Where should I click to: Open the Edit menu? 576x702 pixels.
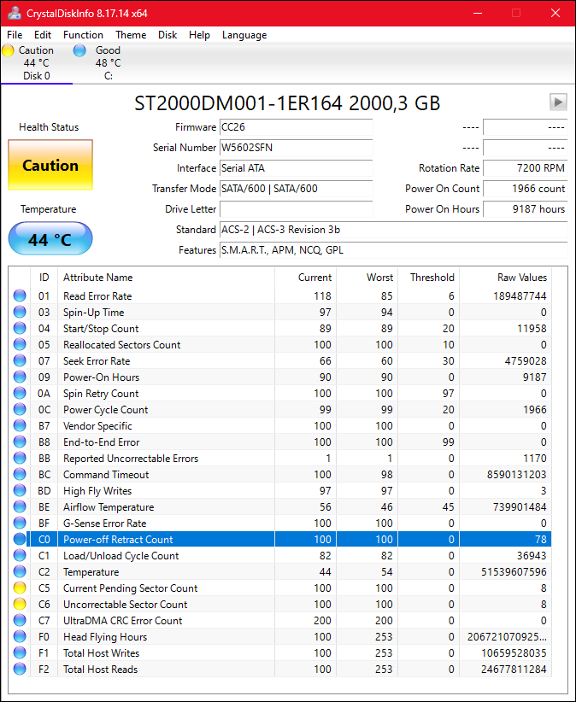pyautogui.click(x=43, y=35)
